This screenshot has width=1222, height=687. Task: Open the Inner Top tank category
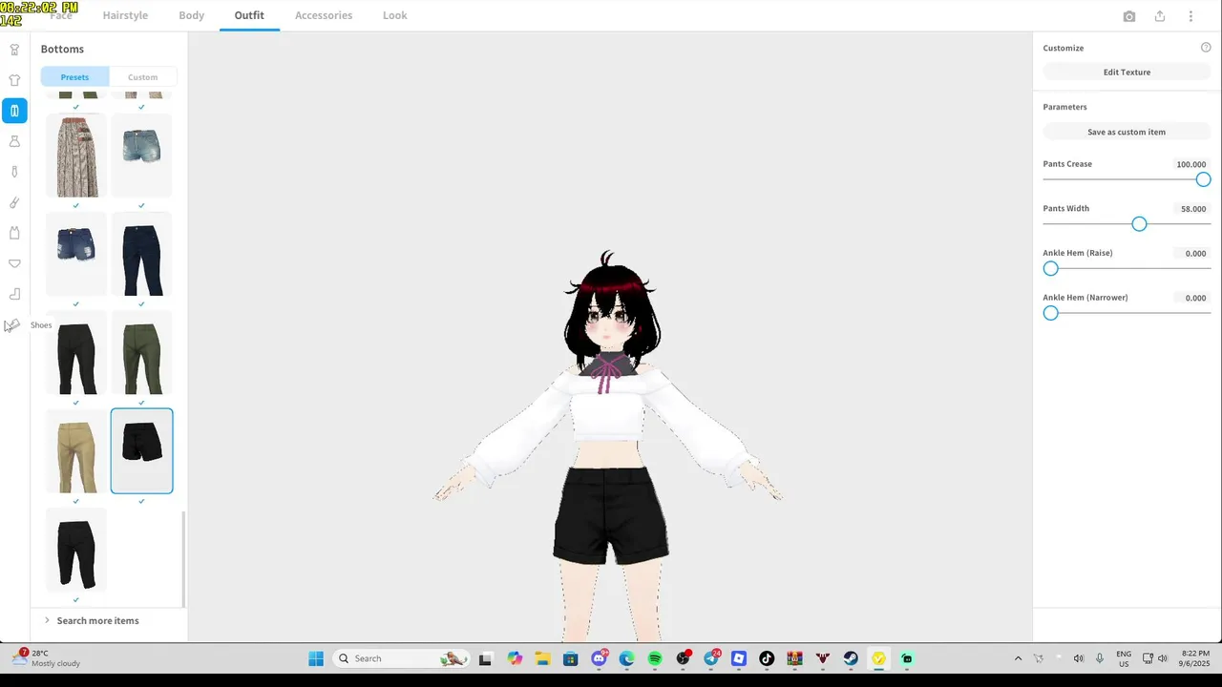pyautogui.click(x=14, y=233)
